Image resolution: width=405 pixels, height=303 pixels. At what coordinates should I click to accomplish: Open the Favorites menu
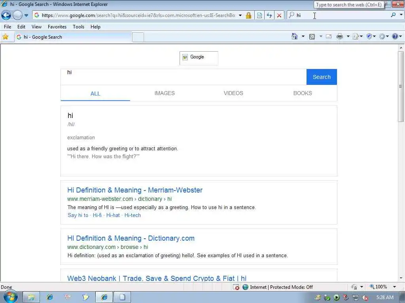coord(57,27)
